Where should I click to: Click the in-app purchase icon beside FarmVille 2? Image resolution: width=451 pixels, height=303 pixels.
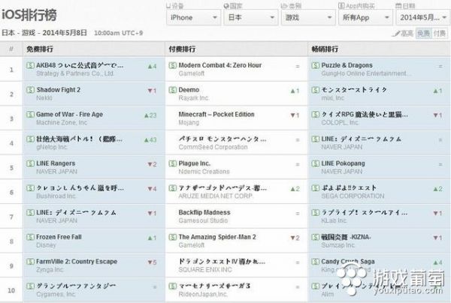pos(30,262)
